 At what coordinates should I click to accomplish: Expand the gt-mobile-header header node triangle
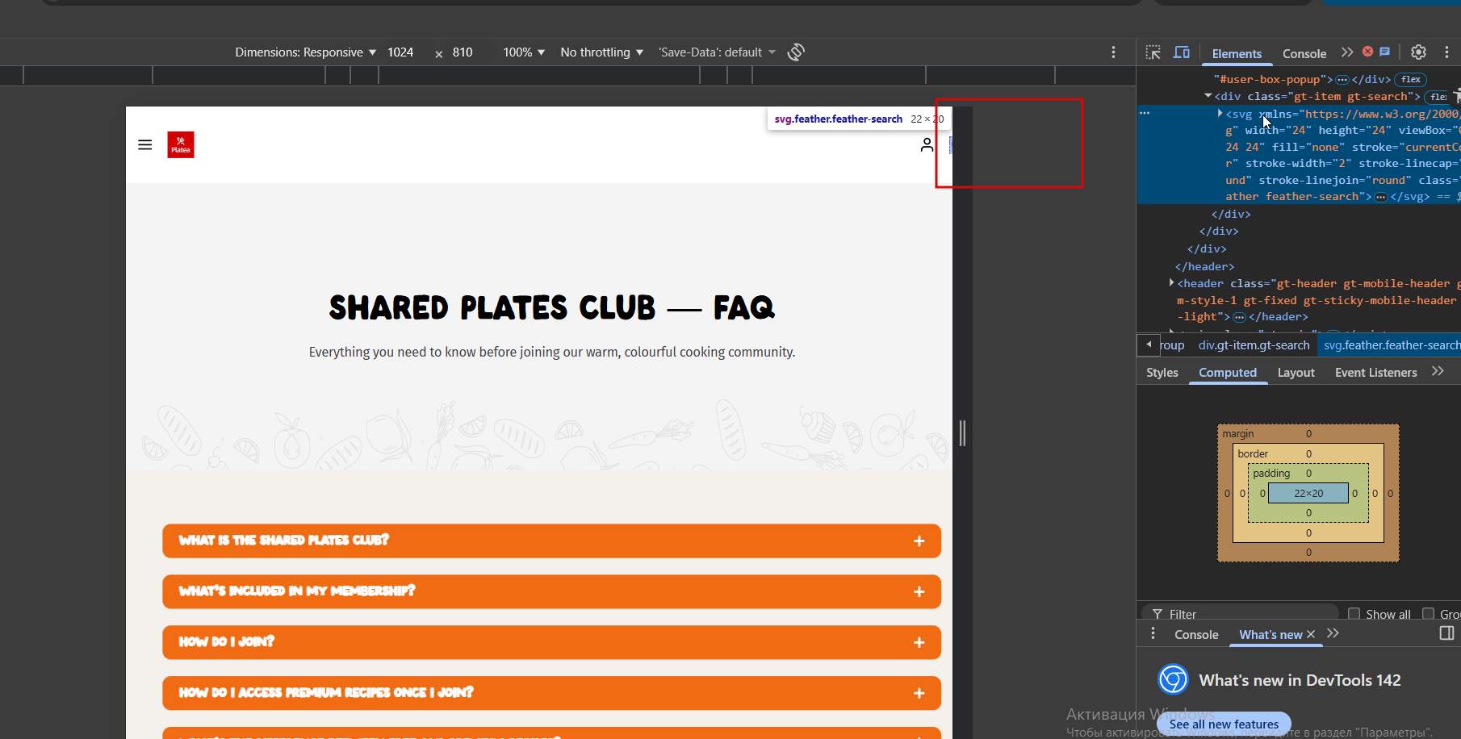(1171, 282)
